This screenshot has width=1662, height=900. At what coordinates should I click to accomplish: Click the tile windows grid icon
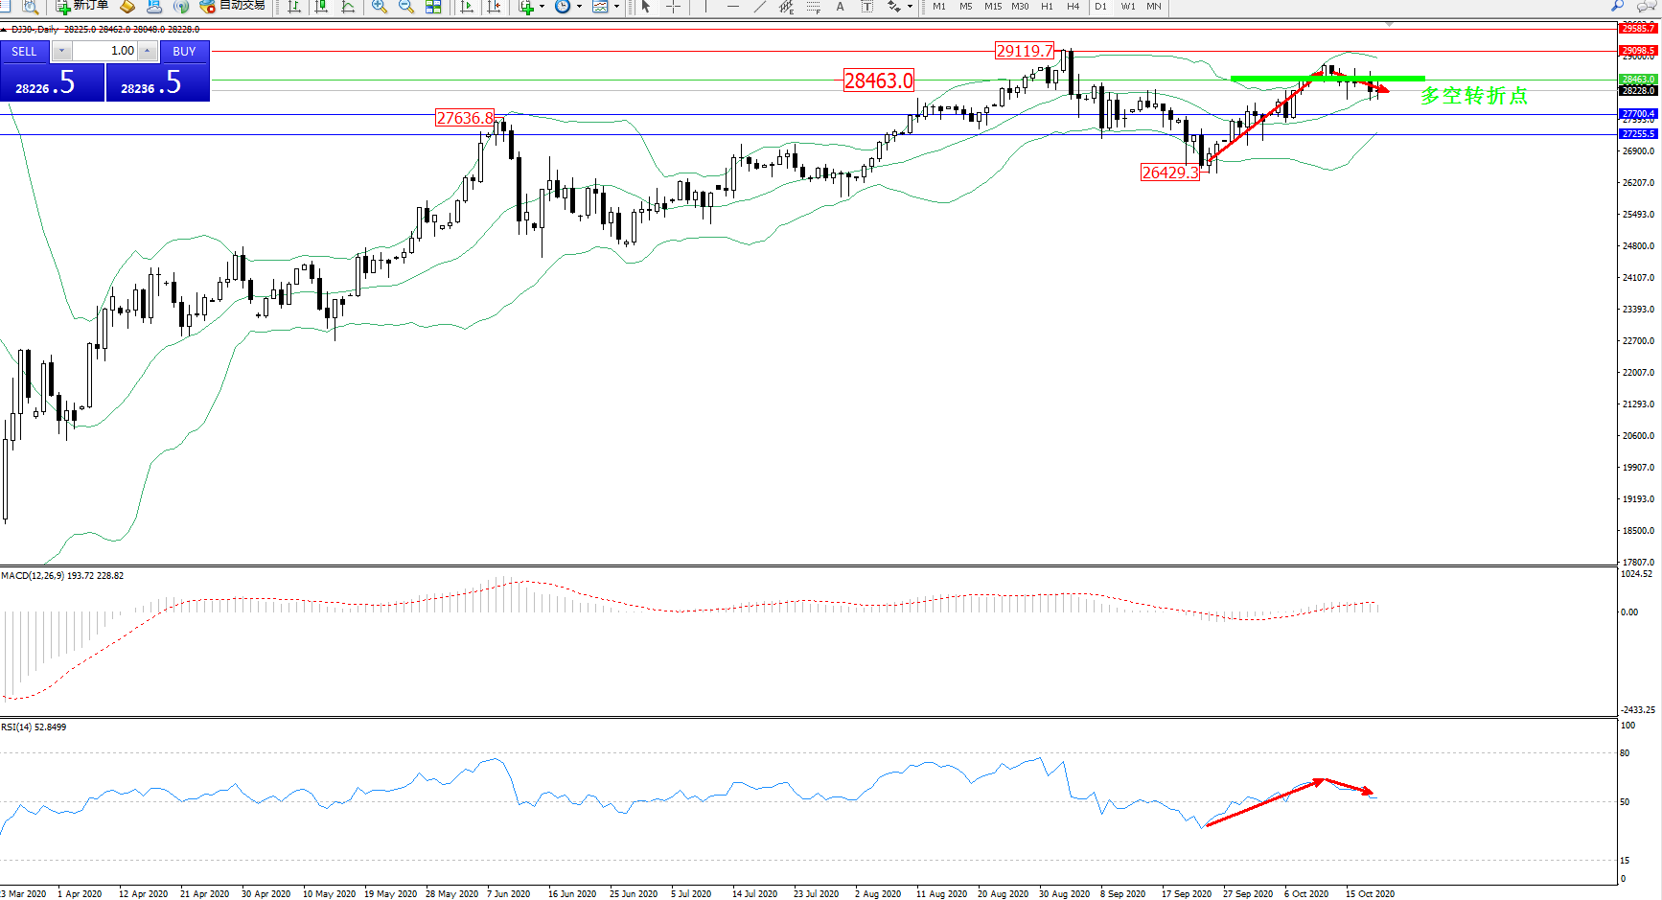coord(433,7)
